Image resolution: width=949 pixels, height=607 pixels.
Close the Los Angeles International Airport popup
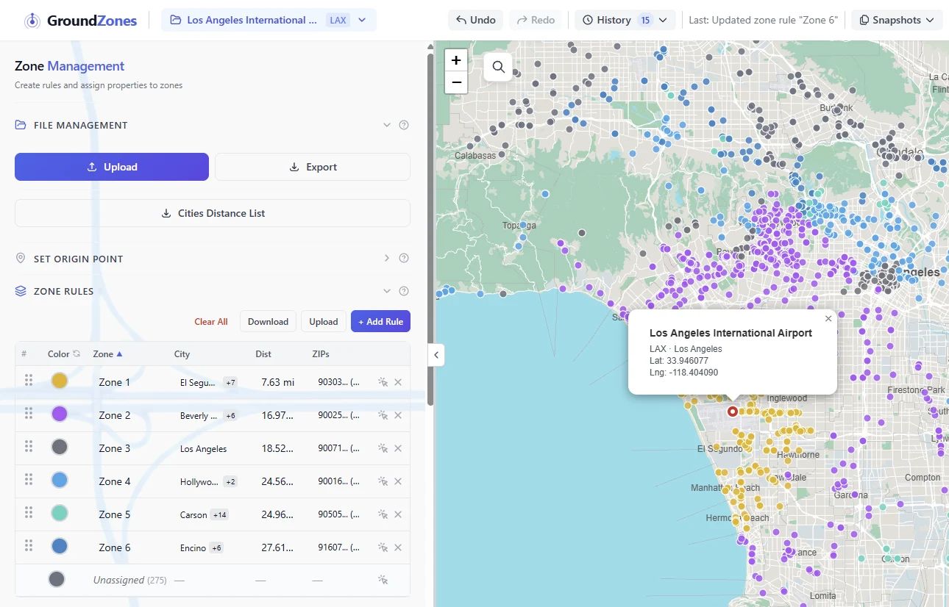[828, 319]
